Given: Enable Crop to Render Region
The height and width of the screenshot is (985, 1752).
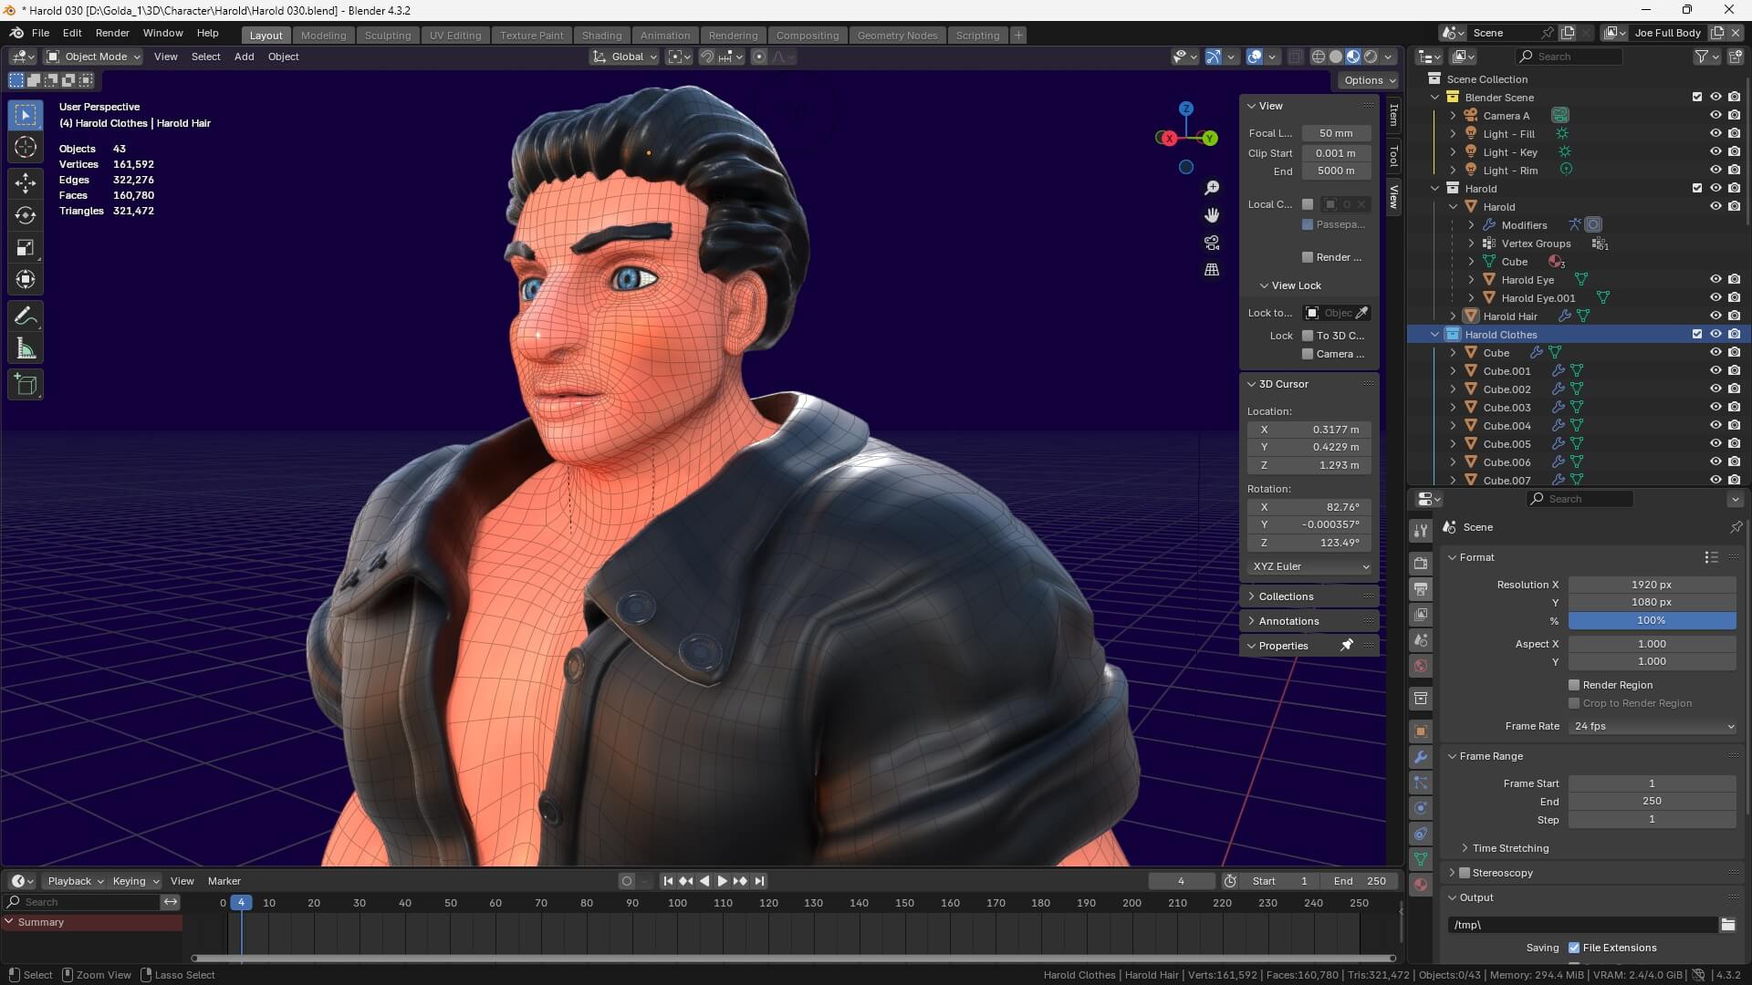Looking at the screenshot, I should tap(1574, 703).
